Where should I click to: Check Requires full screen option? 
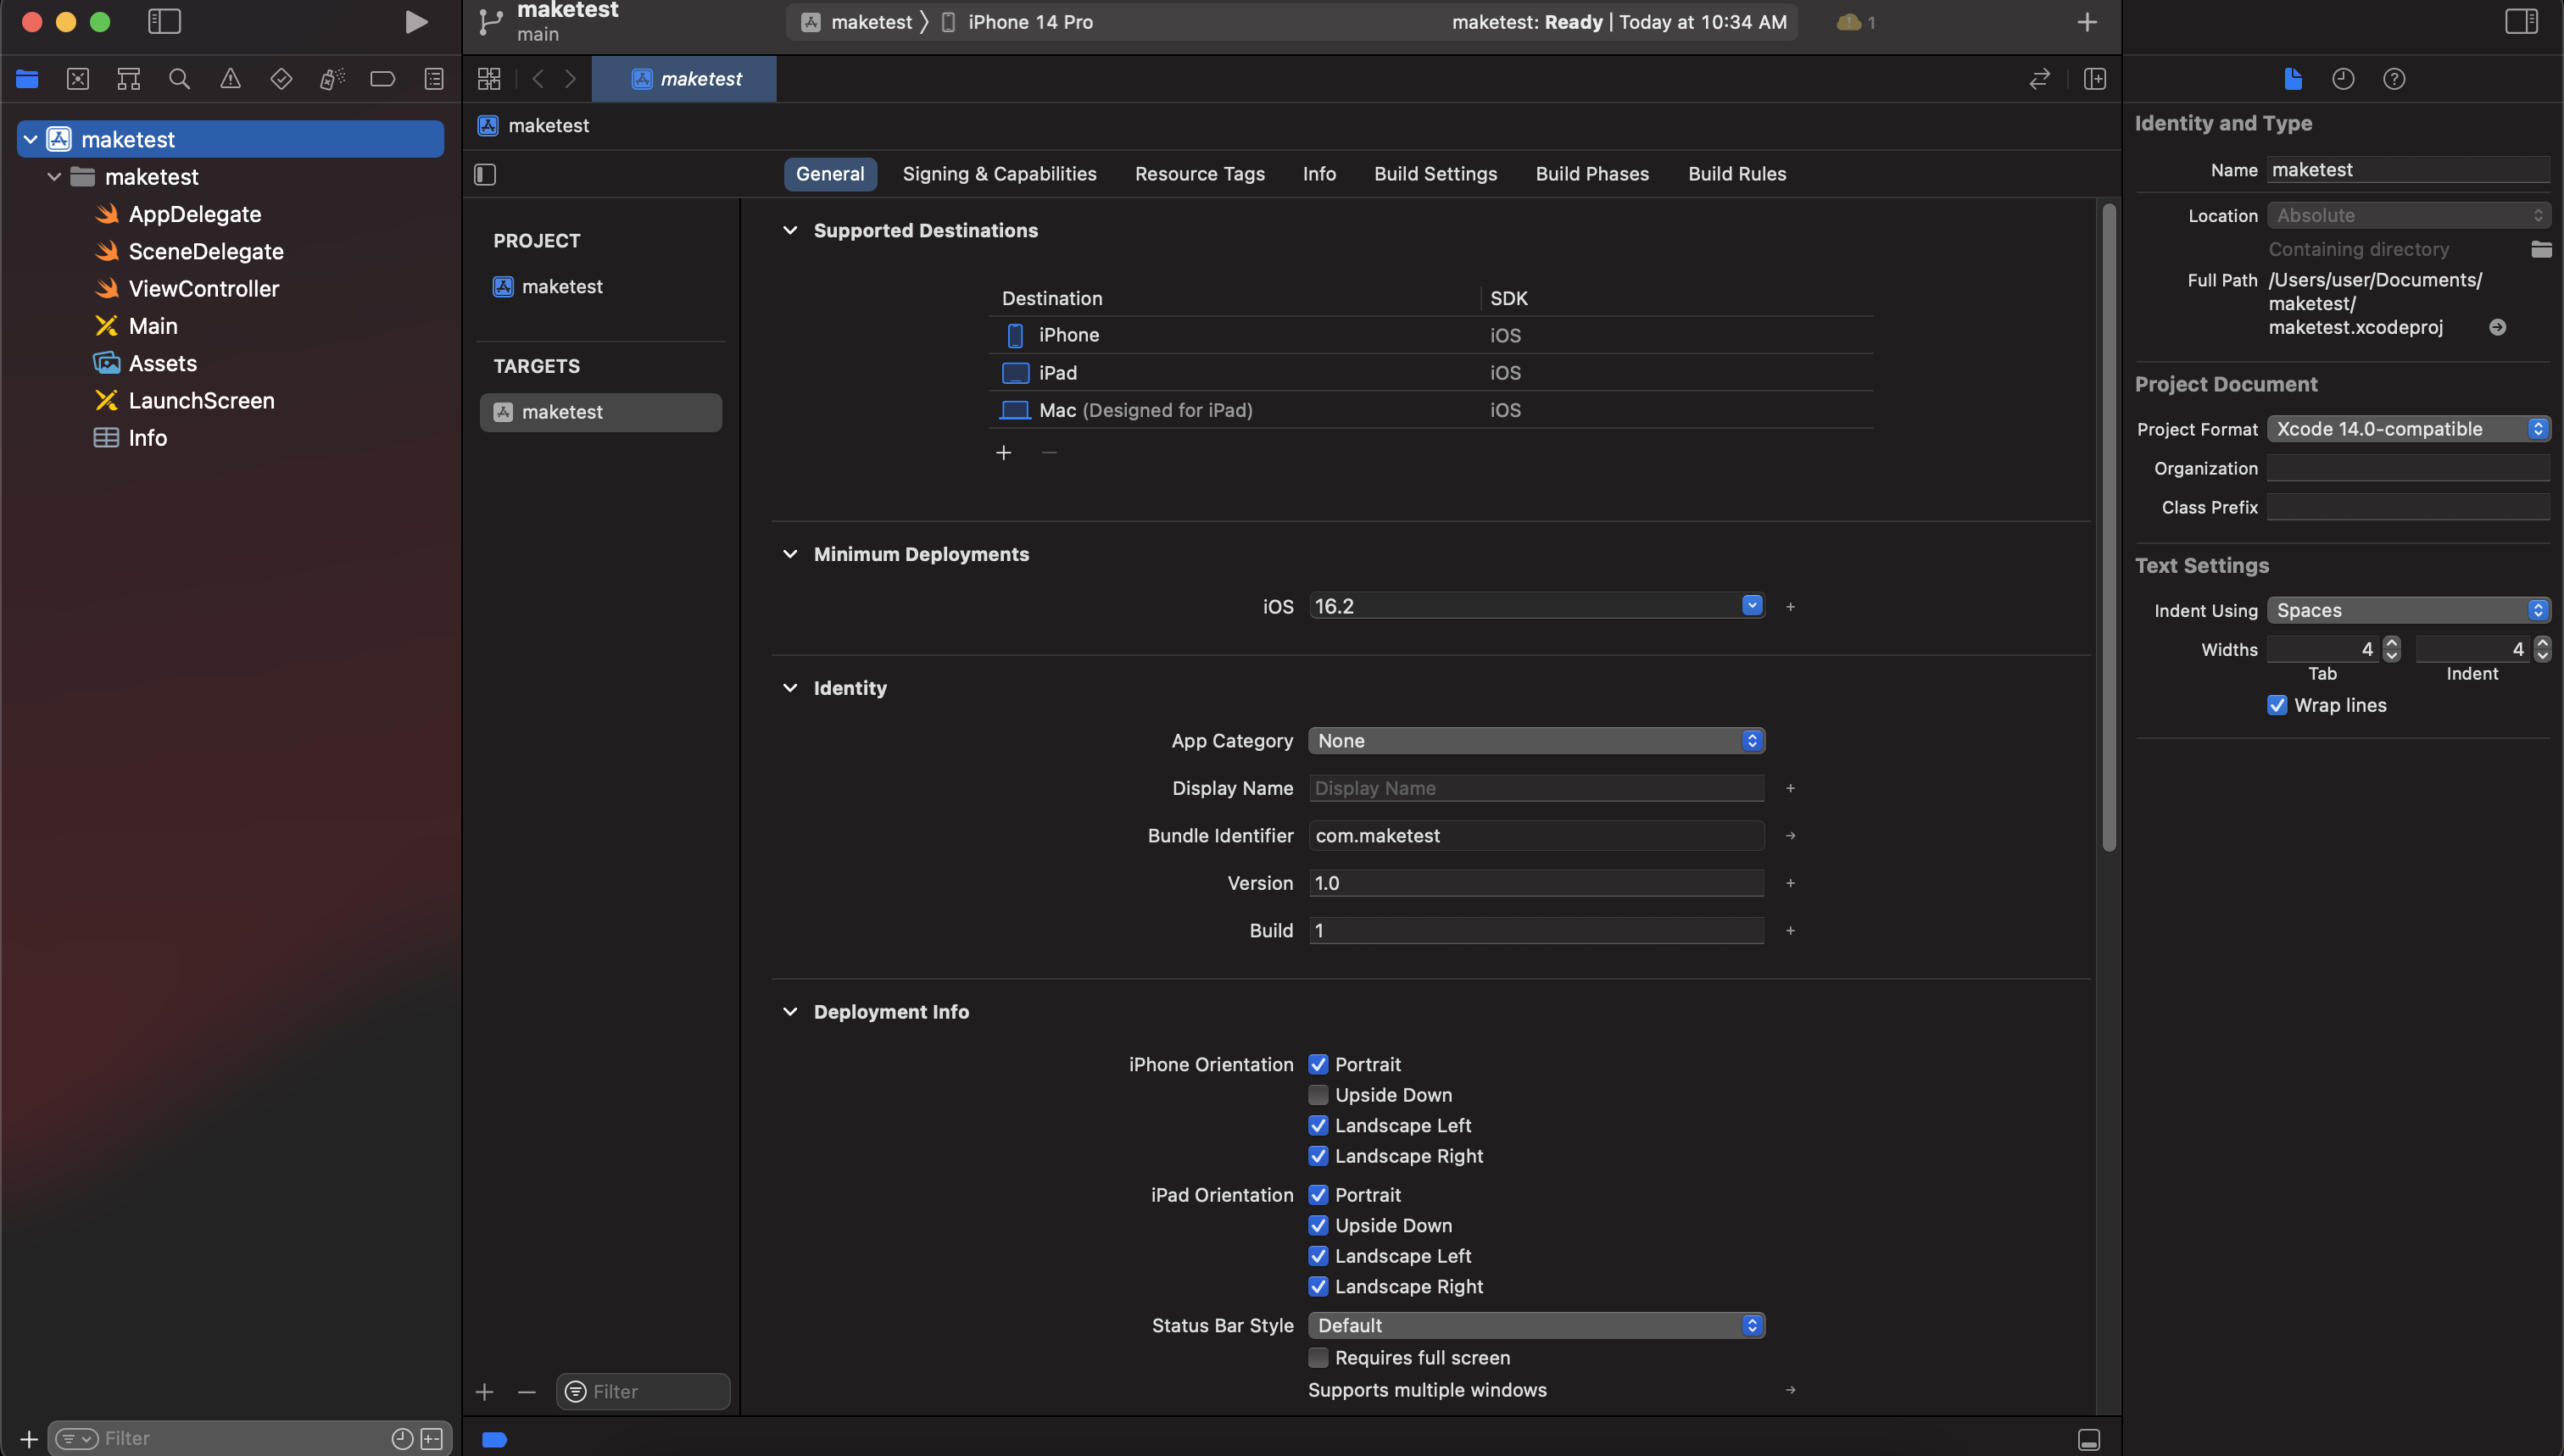[1318, 1358]
